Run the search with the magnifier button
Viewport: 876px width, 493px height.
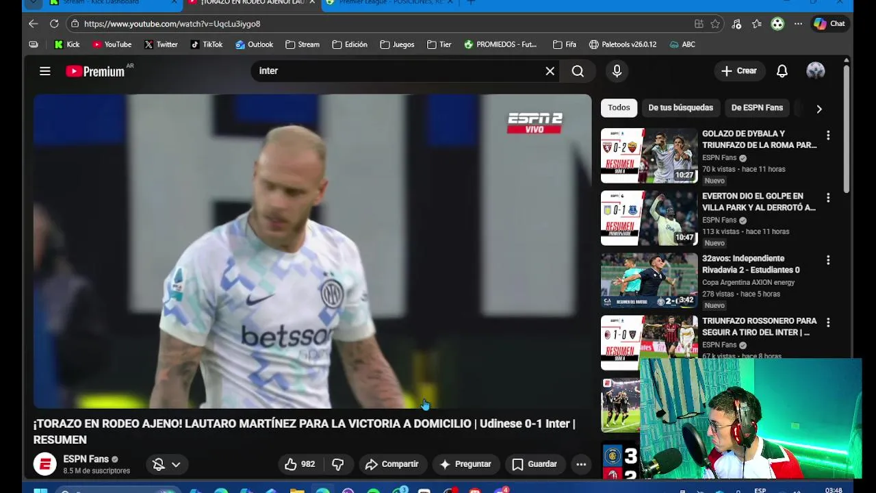coord(578,71)
